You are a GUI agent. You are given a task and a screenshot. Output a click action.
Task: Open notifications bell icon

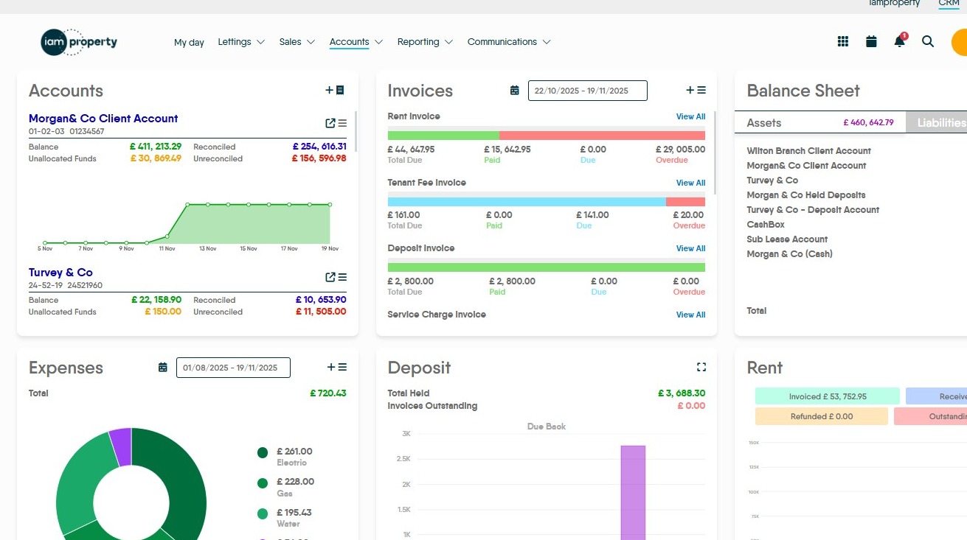point(899,42)
